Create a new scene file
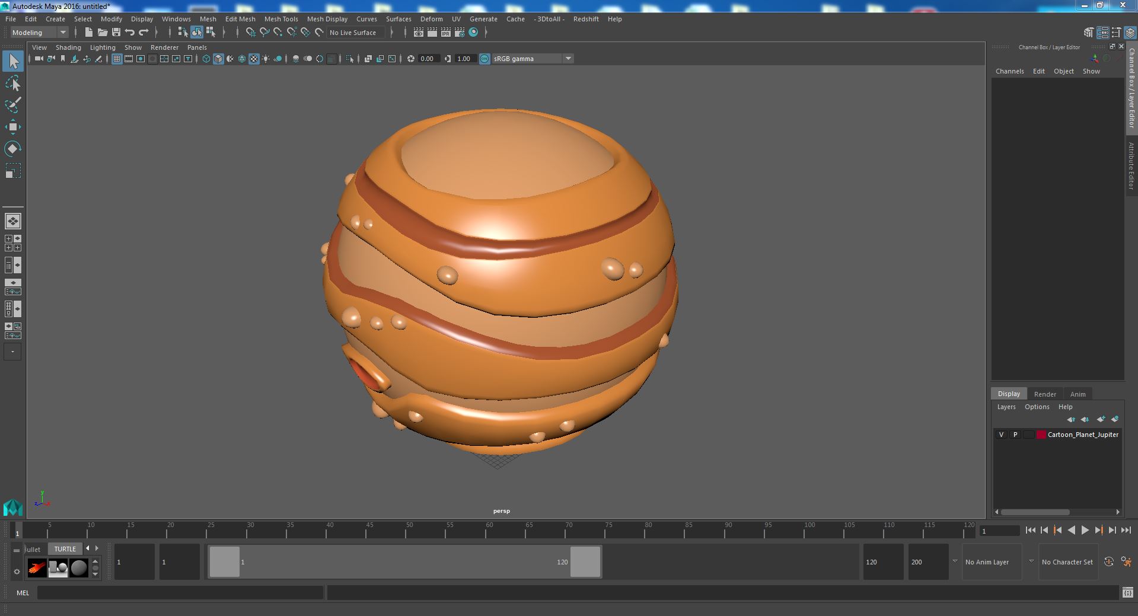The height and width of the screenshot is (616, 1138). coord(89,33)
